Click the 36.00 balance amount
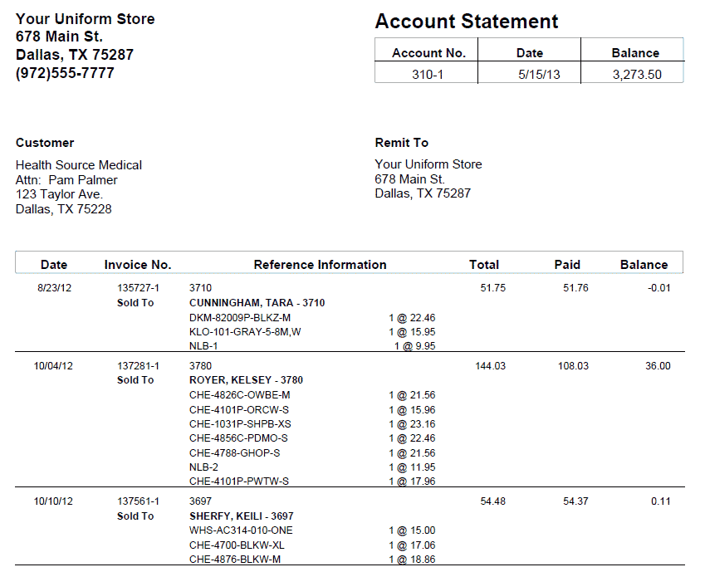Viewport: 705px width, 567px height. click(657, 365)
